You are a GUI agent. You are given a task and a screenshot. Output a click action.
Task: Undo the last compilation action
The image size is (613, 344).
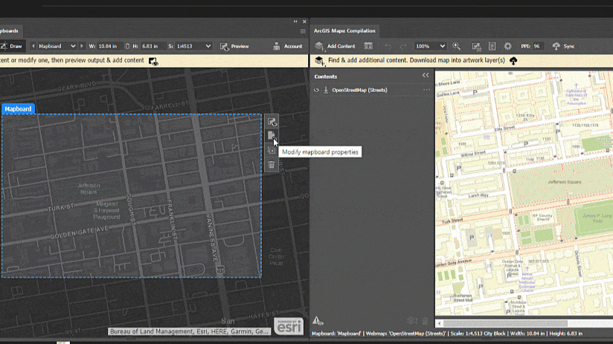[x=388, y=47]
